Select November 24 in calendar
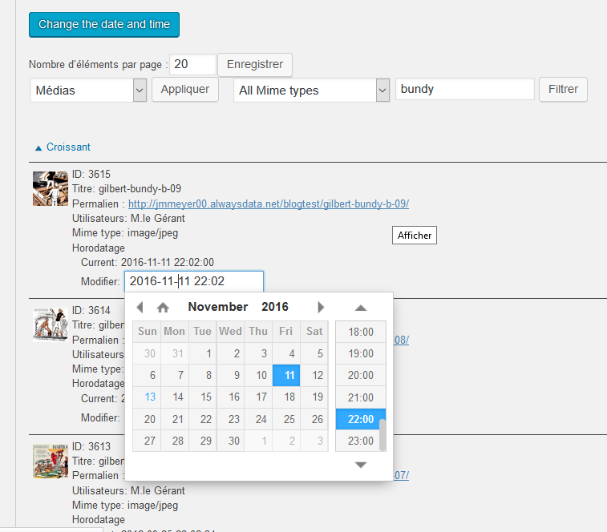607x532 pixels. pyautogui.click(x=258, y=419)
